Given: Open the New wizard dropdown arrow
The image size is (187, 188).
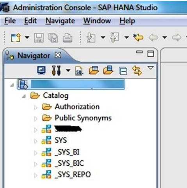Looking at the screenshot, I should tap(27, 38).
